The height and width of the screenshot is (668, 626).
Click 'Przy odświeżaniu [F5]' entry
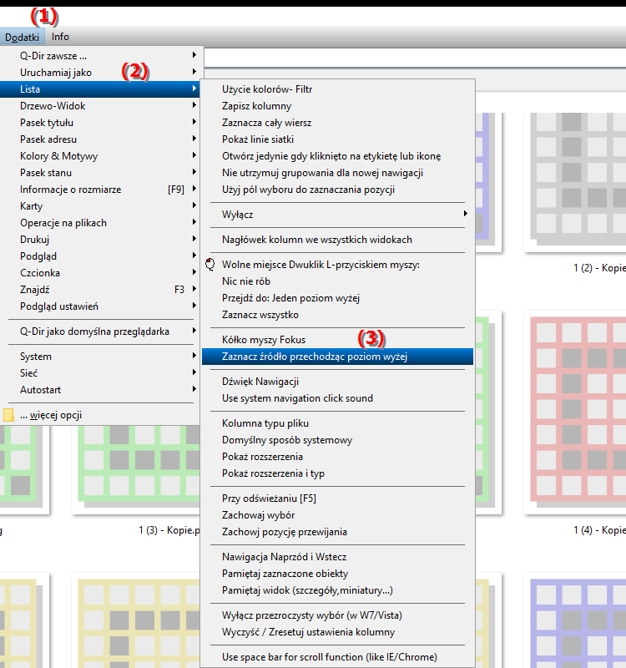(337, 498)
